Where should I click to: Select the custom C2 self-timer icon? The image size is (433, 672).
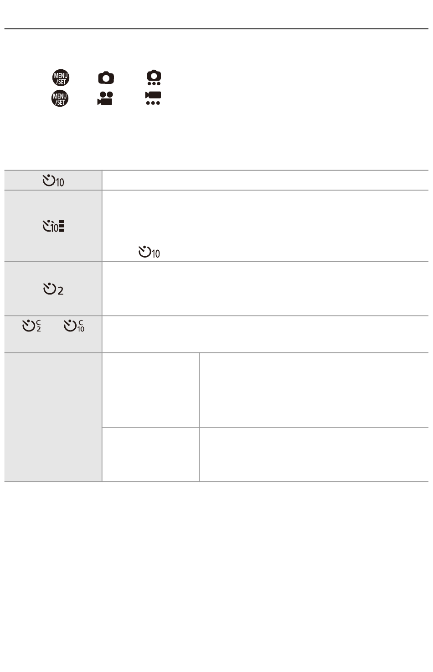click(x=32, y=326)
